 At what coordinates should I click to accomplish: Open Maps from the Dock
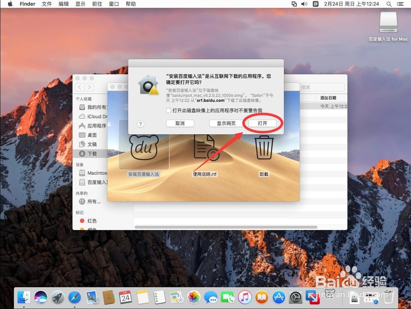(176, 297)
